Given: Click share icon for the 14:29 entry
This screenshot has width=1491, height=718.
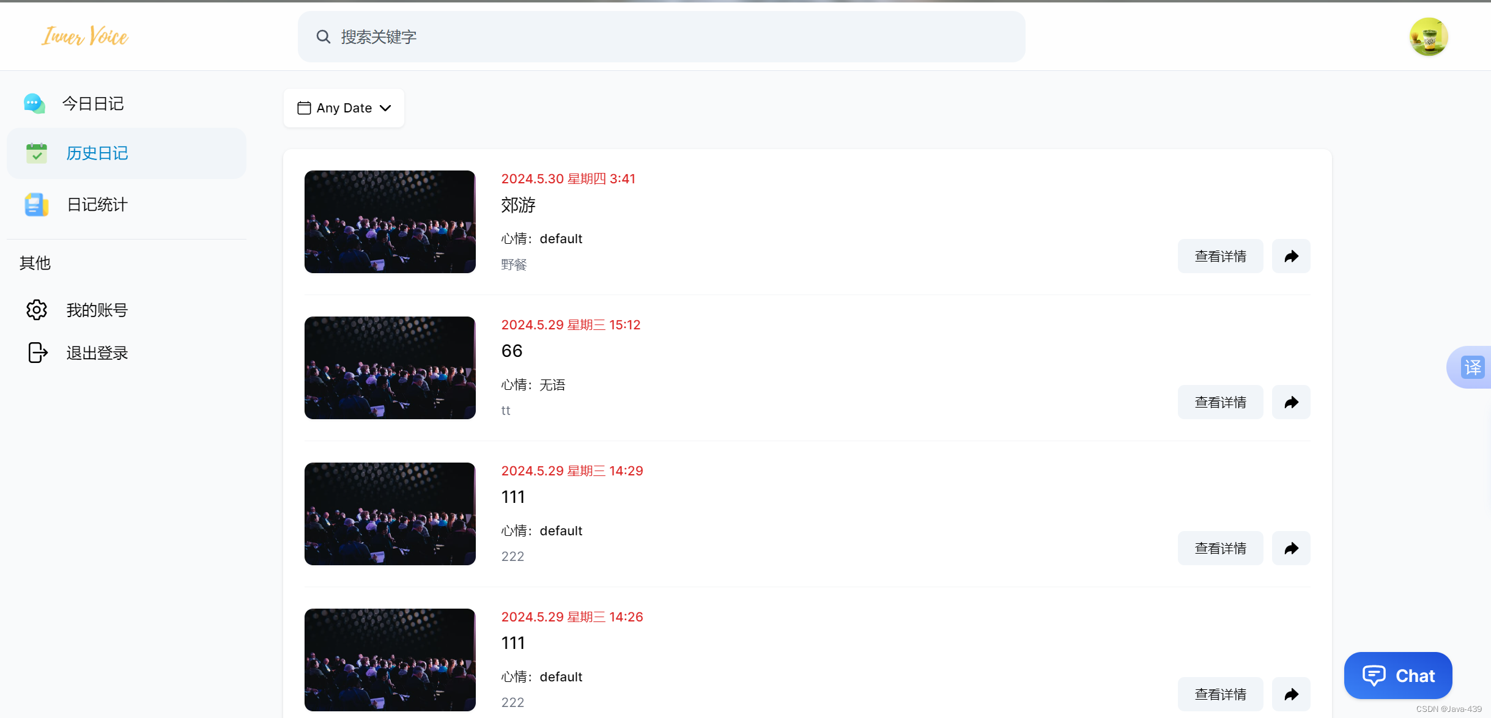Looking at the screenshot, I should coord(1291,548).
